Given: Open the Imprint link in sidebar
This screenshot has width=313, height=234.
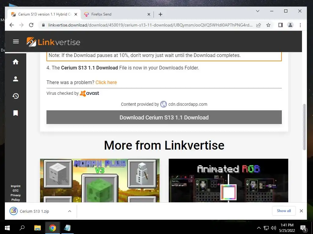Looking at the screenshot, I should pos(16,186).
